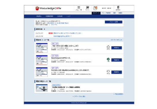Open the third in-progress course title
The width and height of the screenshot is (157, 109).
tap(70, 70)
